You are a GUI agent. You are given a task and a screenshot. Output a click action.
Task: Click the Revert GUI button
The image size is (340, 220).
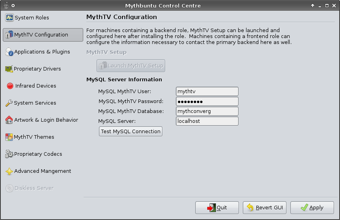(x=264, y=208)
